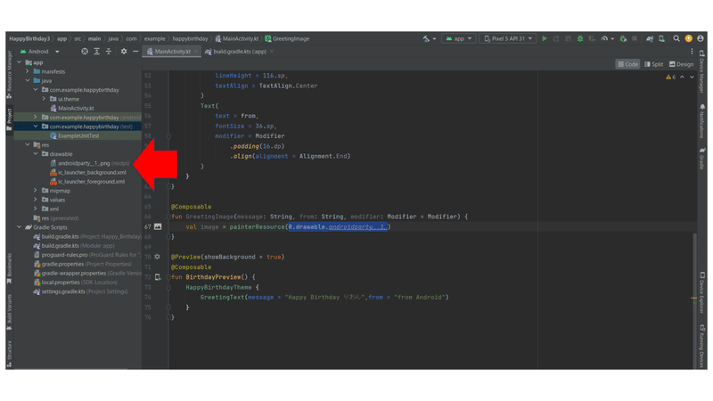Click happybirthday breadcrumb item
713x401 pixels.
click(190, 38)
